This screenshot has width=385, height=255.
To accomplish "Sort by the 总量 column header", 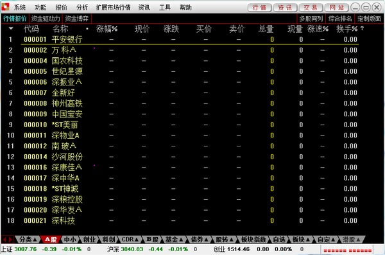I will tap(266, 29).
